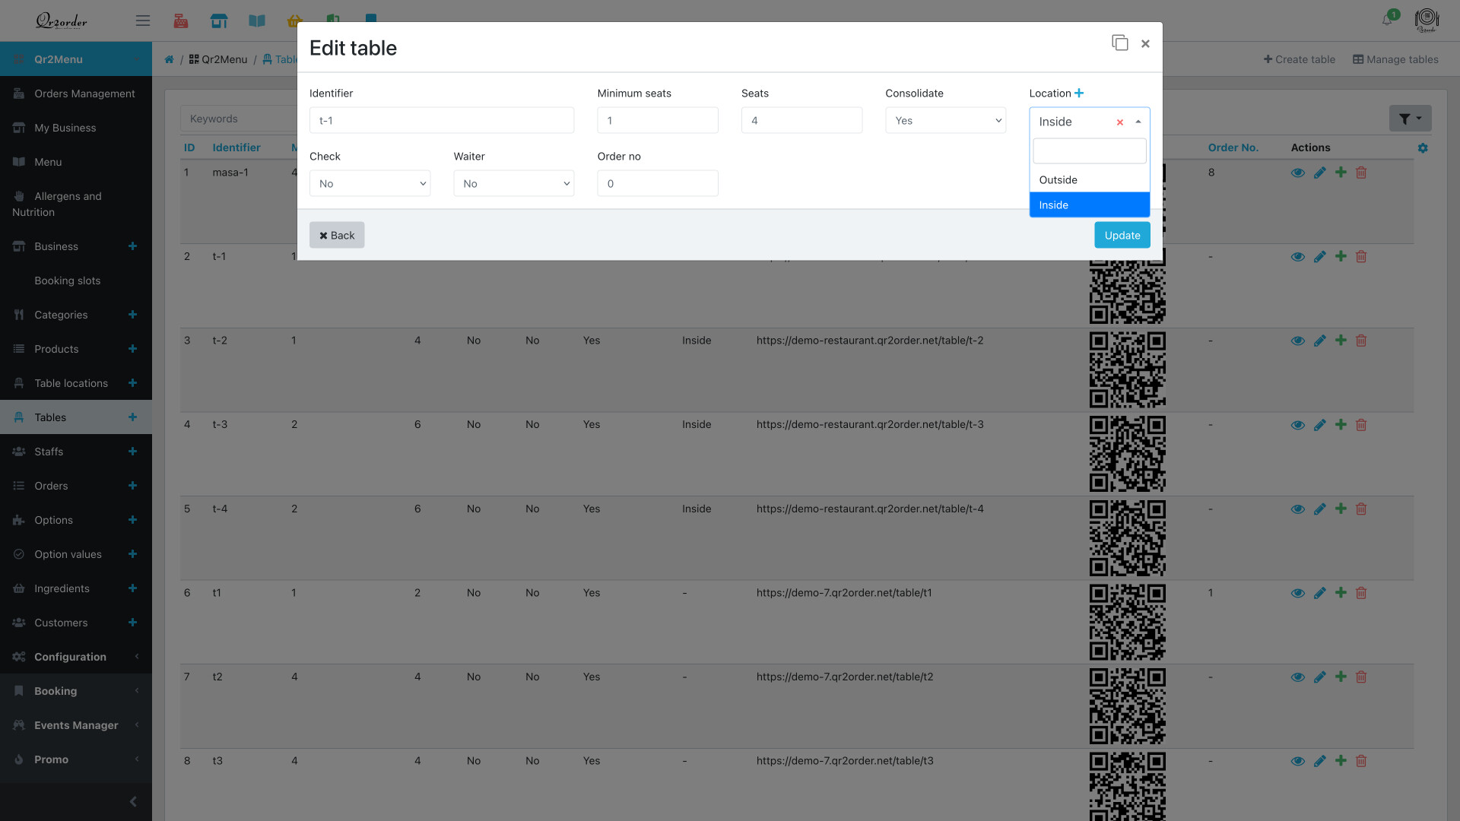Edit table t-3 with pencil icon
The height and width of the screenshot is (821, 1460).
(1319, 425)
